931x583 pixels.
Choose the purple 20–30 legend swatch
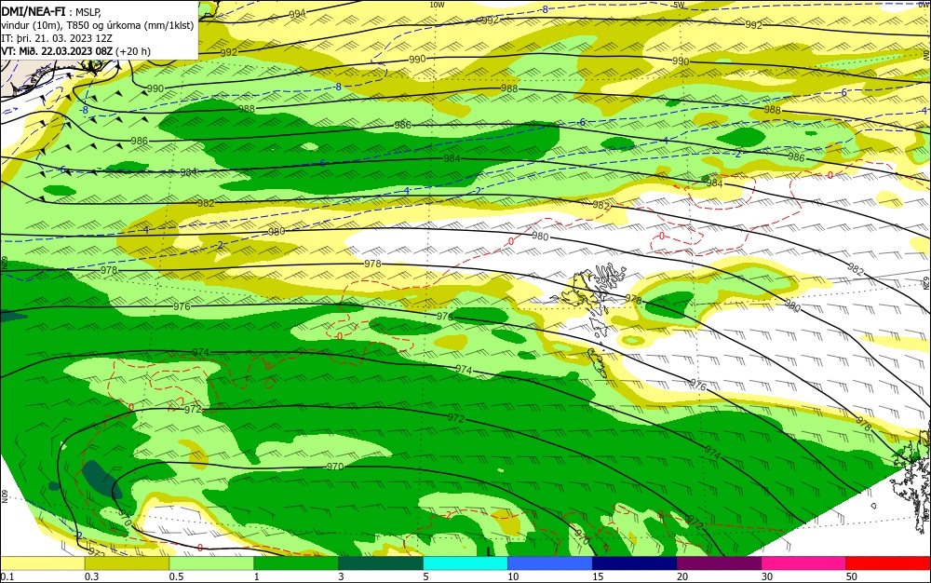click(x=719, y=563)
